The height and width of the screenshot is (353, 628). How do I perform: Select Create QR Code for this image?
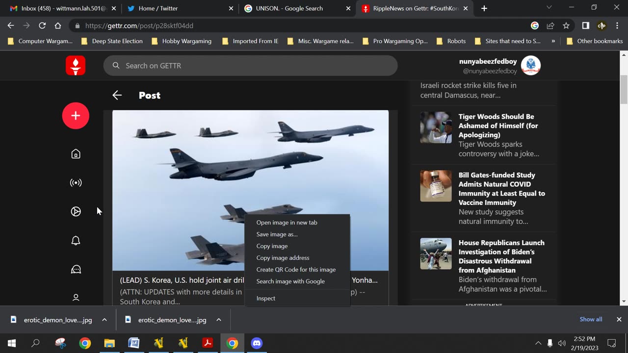click(x=297, y=270)
